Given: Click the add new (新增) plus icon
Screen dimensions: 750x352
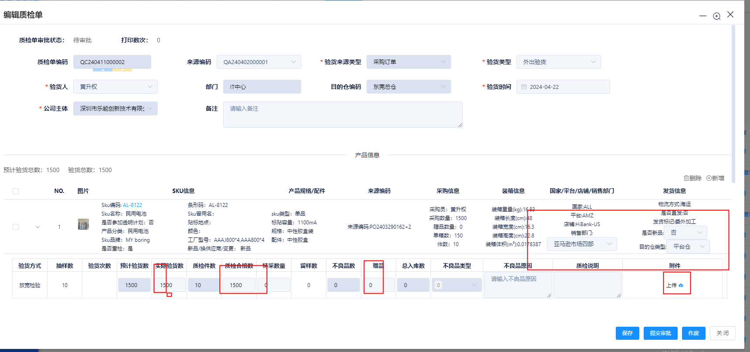Looking at the screenshot, I should tap(709, 178).
